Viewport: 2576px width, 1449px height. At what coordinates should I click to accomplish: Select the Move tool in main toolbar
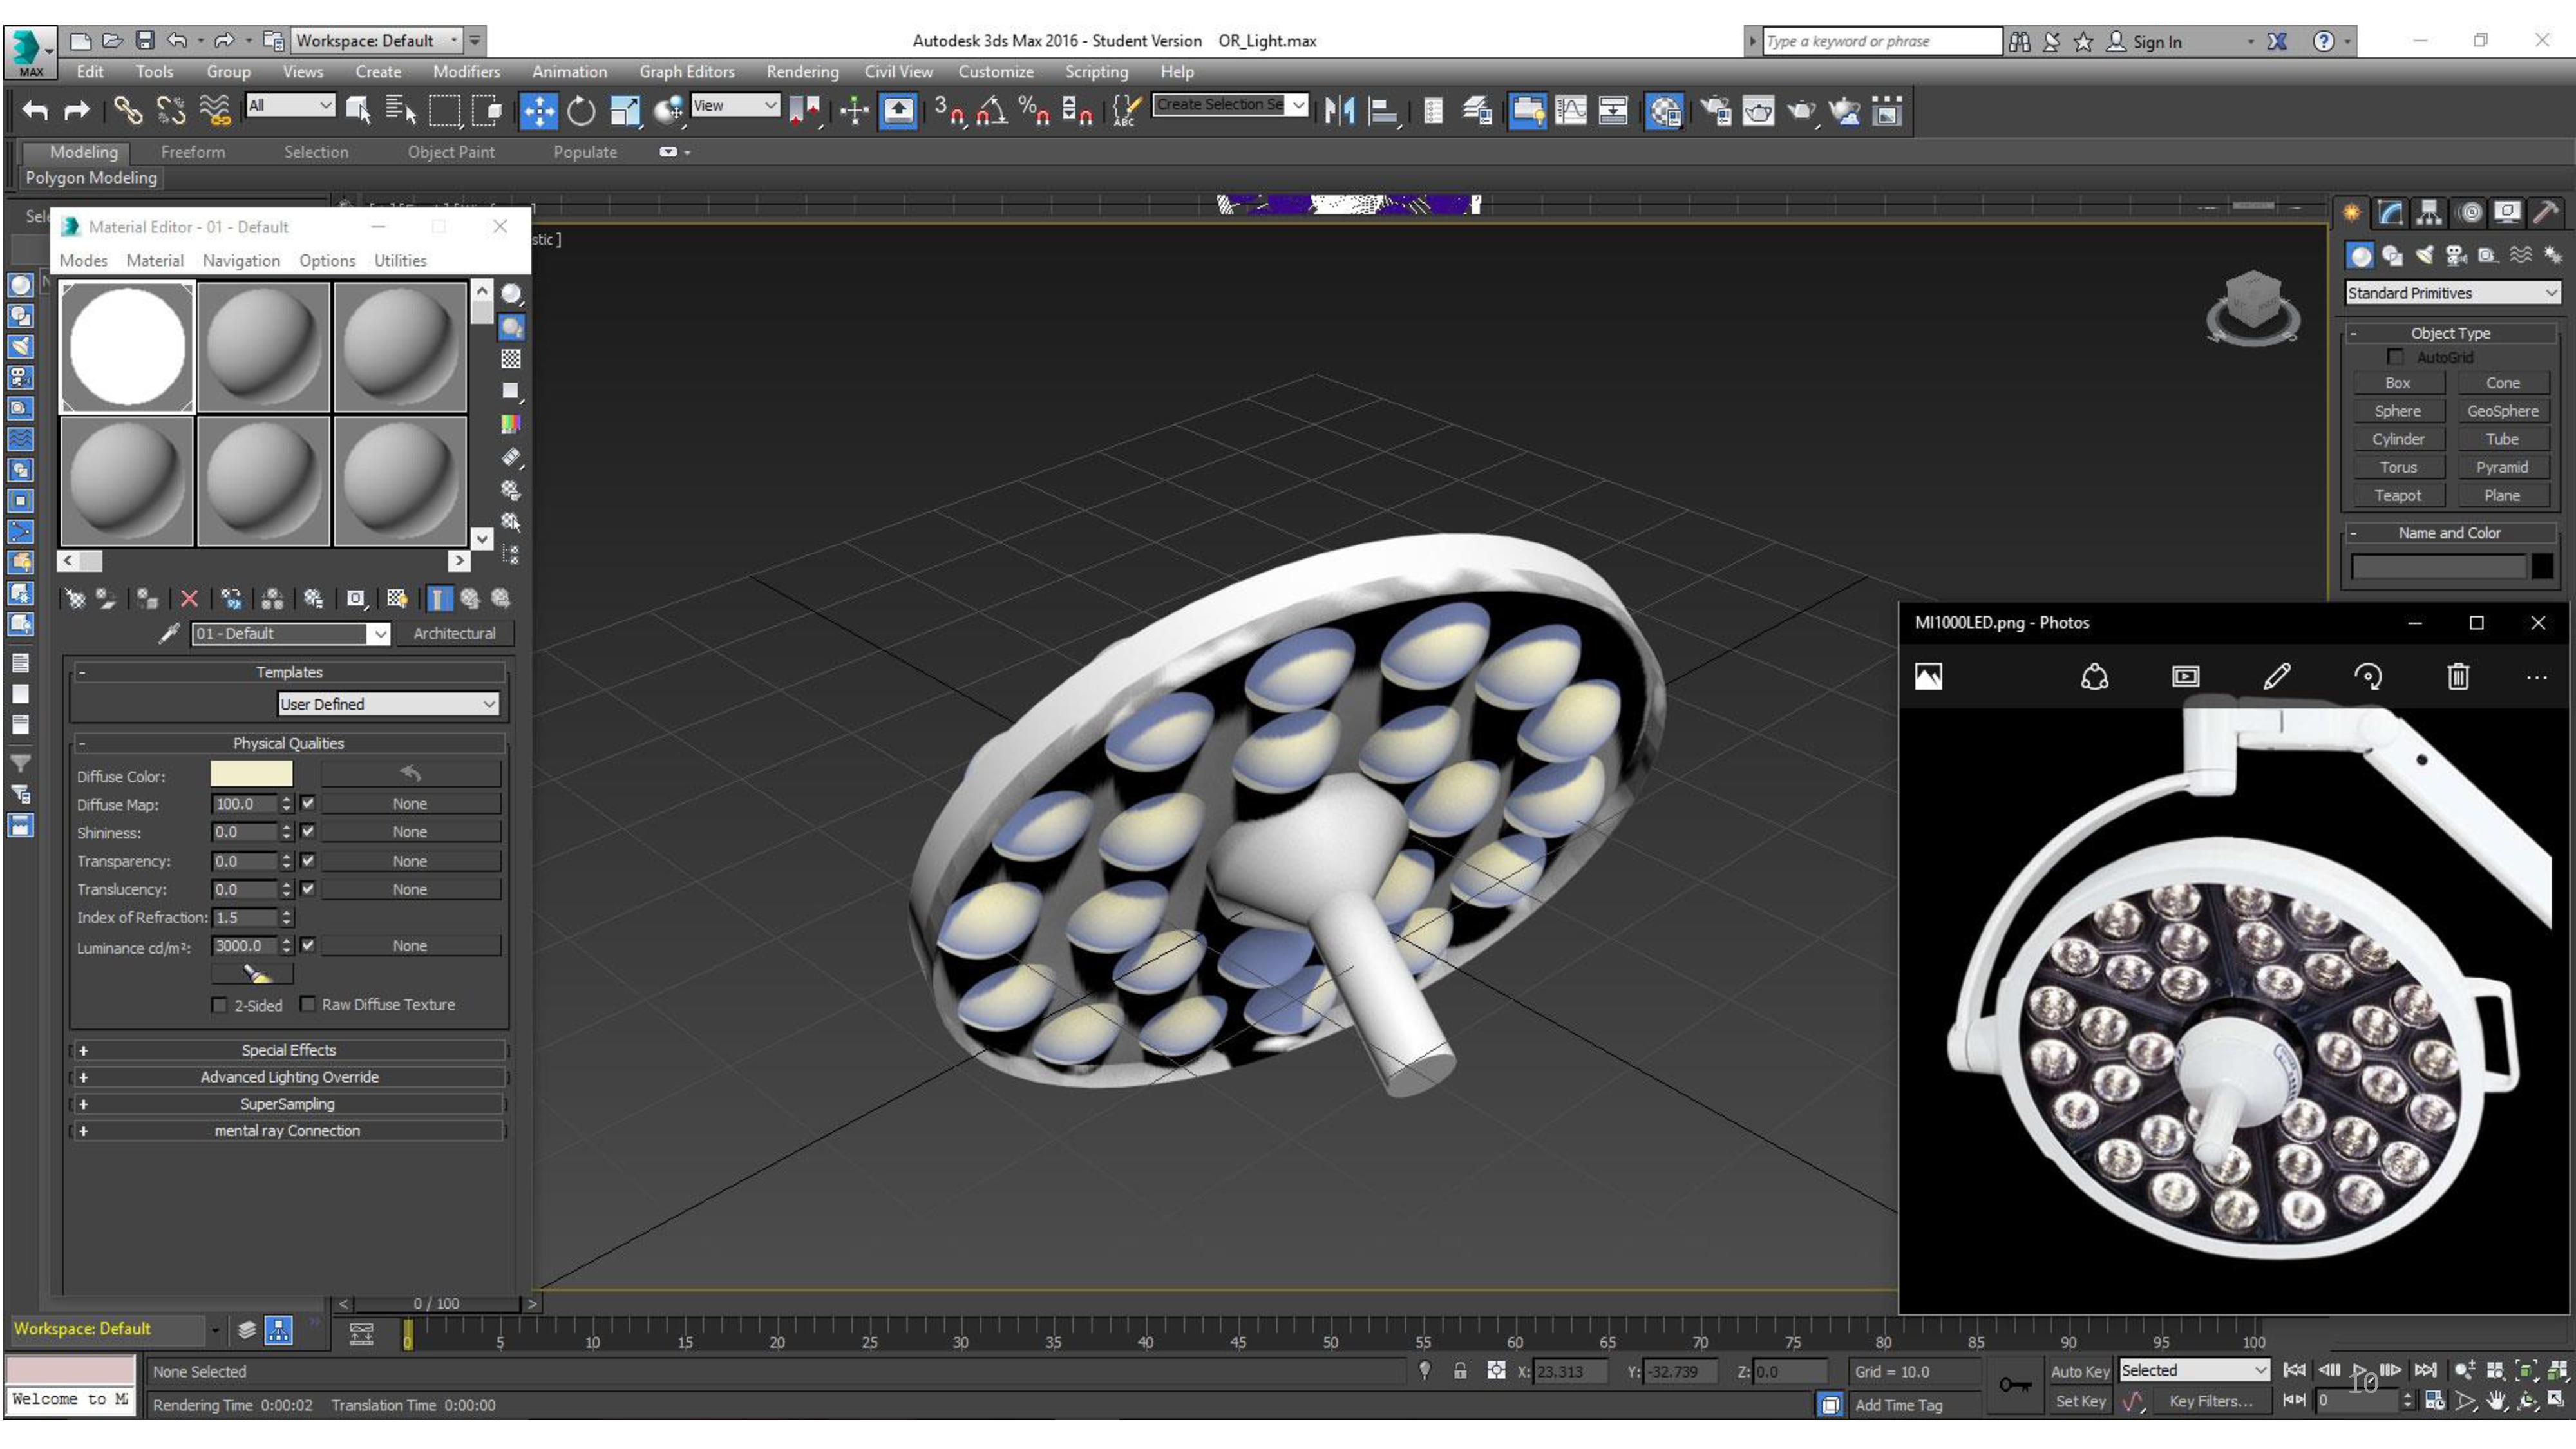coord(538,111)
